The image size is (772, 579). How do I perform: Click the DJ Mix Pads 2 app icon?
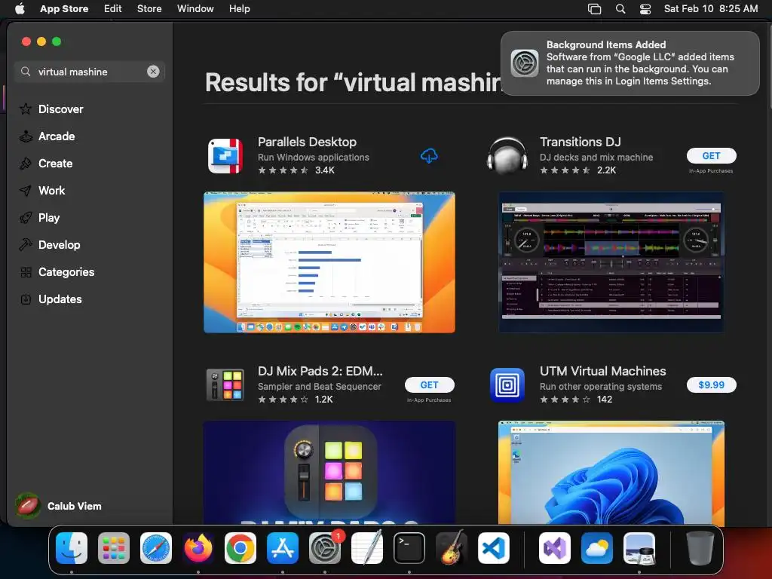(225, 385)
